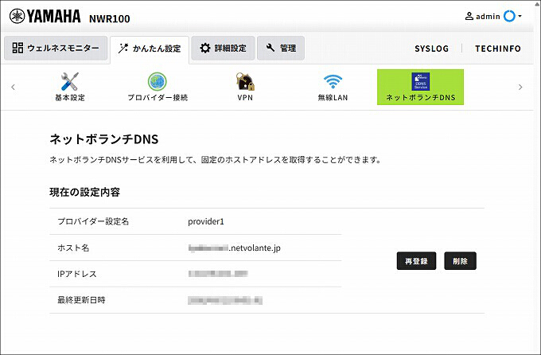541x355 pixels.
Task: Click the 削除 button
Action: [x=461, y=261]
